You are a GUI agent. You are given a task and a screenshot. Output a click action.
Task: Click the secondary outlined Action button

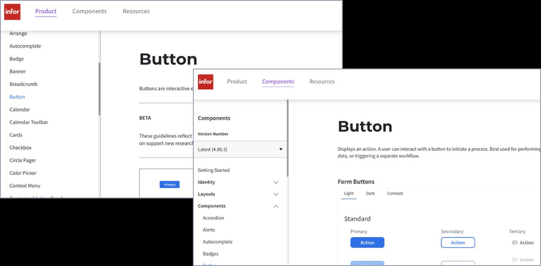[458, 243]
